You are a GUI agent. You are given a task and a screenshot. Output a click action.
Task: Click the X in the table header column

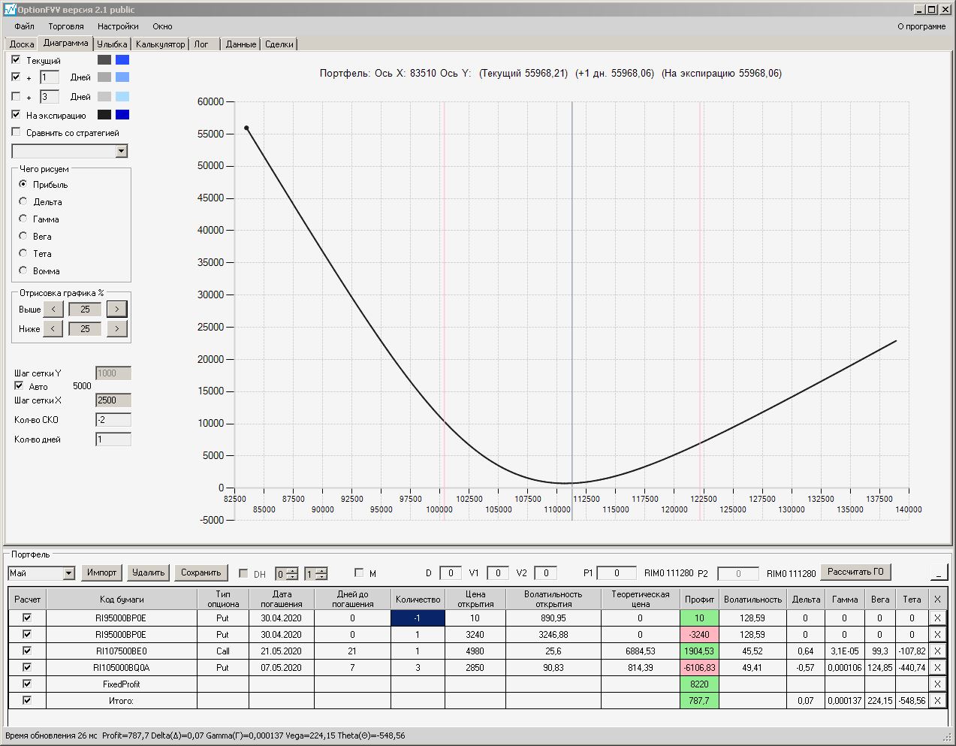pyautogui.click(x=936, y=600)
